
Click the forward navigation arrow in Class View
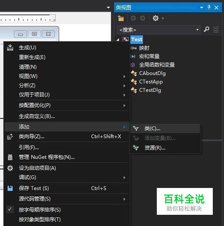(142, 18)
